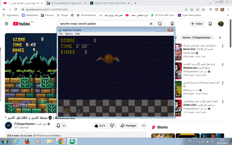
Task: Open the Pre-Enrôlement bookmark
Action: pos(86,15)
